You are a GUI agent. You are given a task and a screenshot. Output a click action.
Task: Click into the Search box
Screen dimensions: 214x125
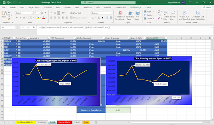click(108, 3)
